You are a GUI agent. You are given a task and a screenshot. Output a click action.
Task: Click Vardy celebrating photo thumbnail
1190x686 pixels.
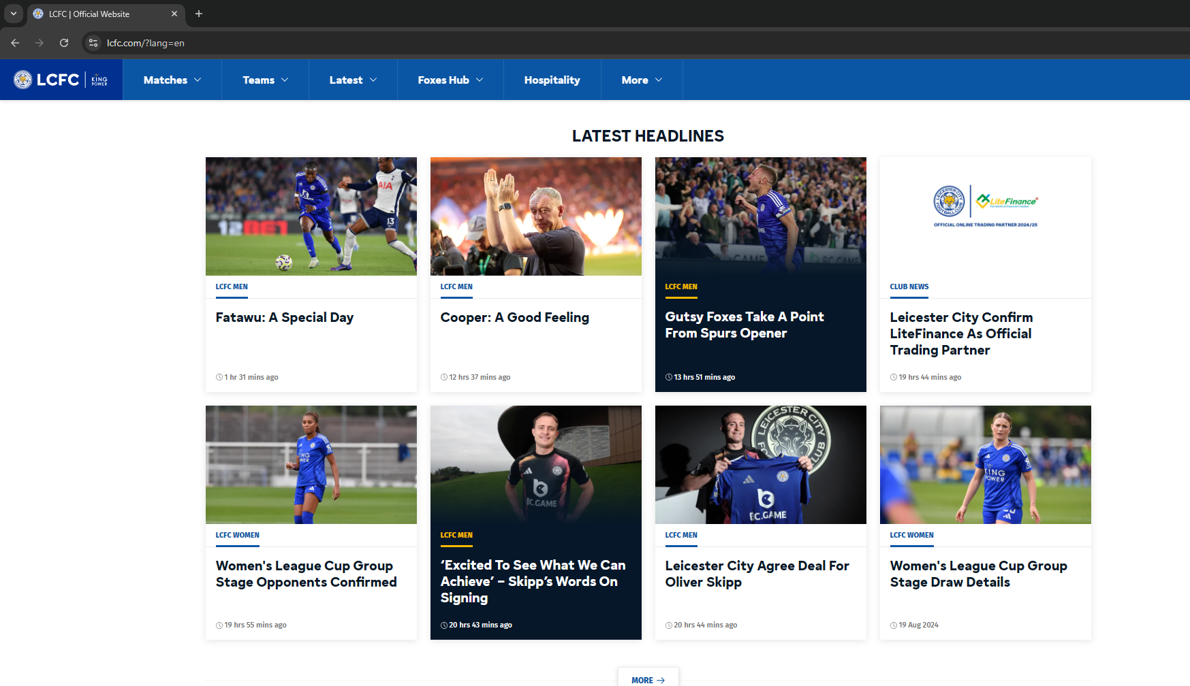coord(761,216)
